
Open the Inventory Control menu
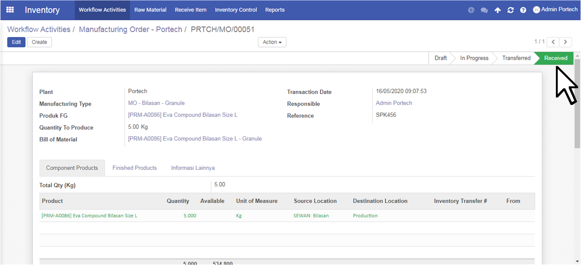click(236, 10)
